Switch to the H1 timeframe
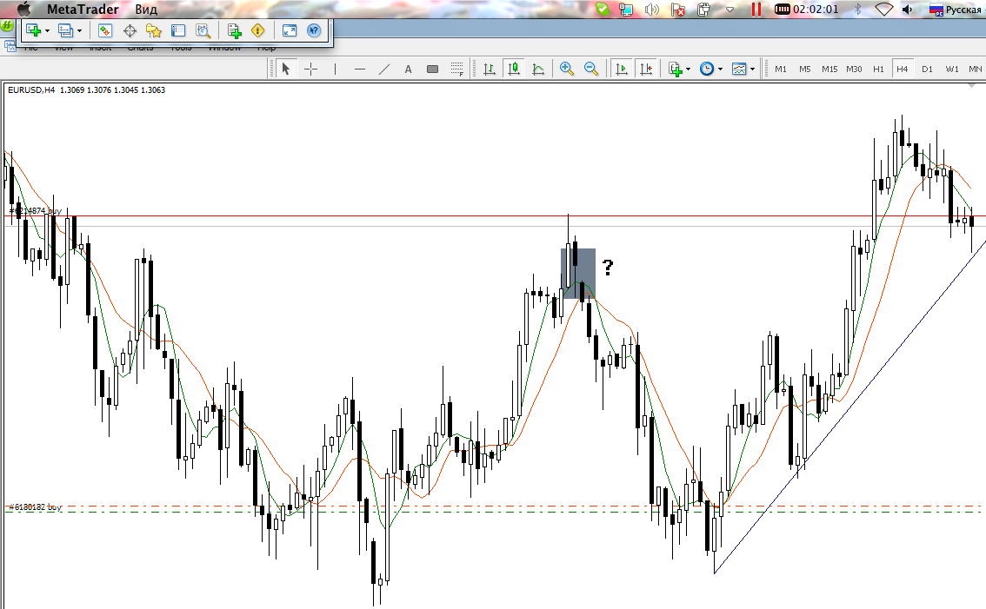 tap(878, 70)
